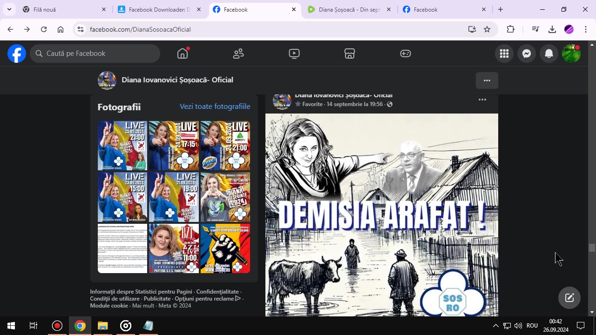Open the Confidențialitate footer link

[217, 292]
